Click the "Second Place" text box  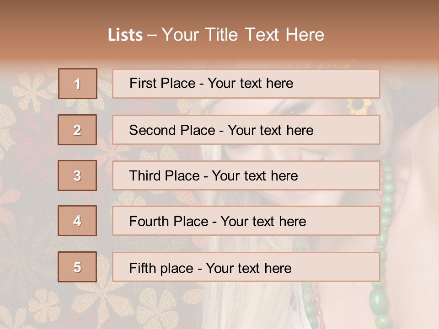coord(246,130)
